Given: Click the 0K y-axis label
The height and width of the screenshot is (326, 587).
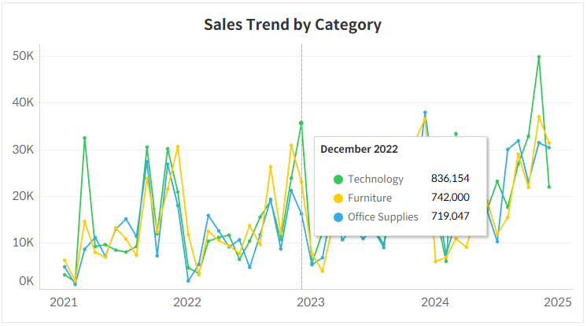Looking at the screenshot, I should tap(26, 281).
